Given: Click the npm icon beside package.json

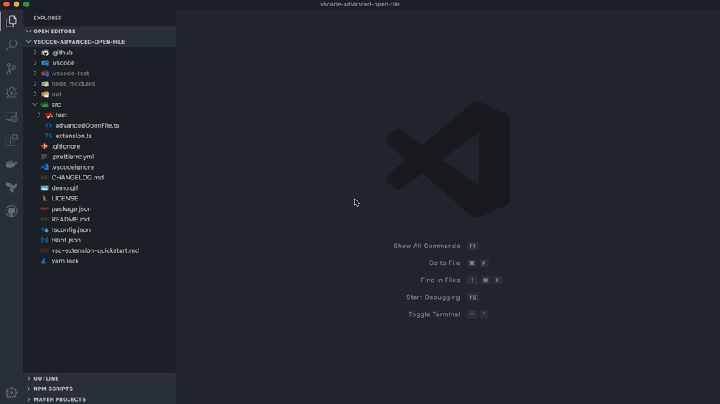Looking at the screenshot, I should [x=44, y=208].
